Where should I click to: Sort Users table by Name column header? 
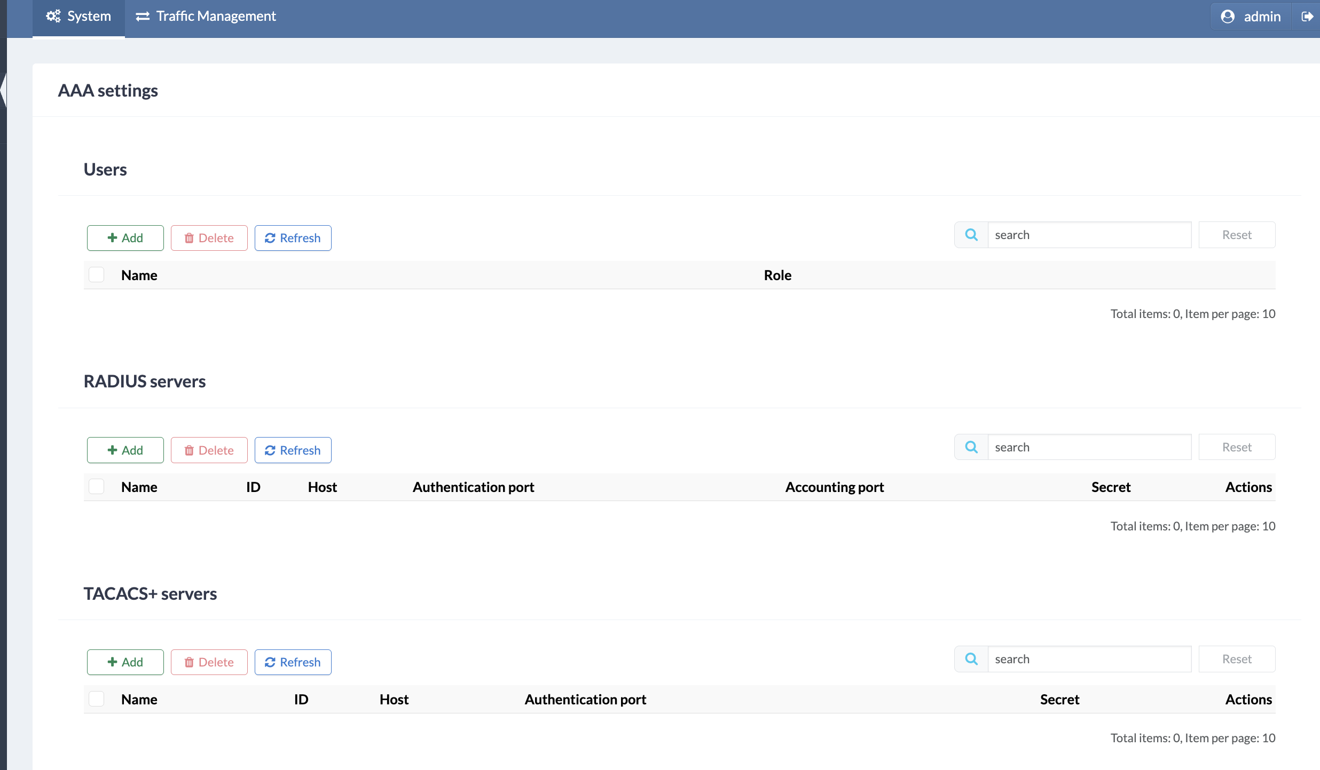tap(139, 275)
